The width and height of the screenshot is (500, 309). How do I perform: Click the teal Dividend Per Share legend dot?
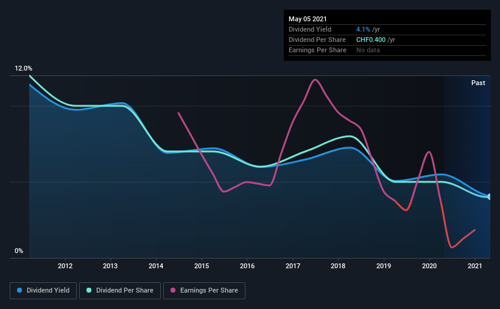click(x=89, y=290)
